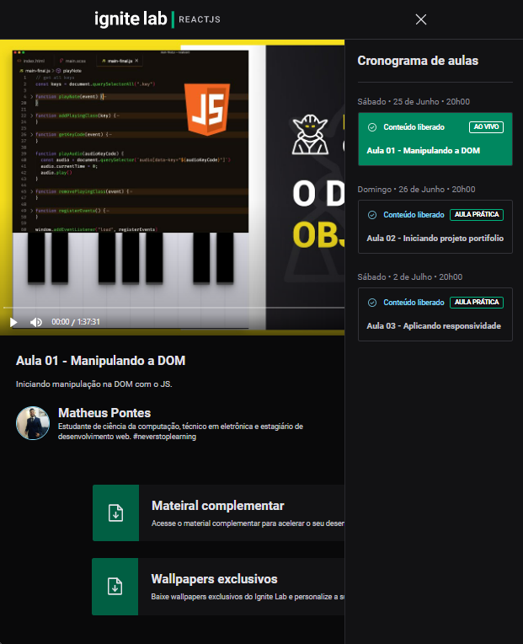Click the JS shield logo in the video

[x=207, y=109]
